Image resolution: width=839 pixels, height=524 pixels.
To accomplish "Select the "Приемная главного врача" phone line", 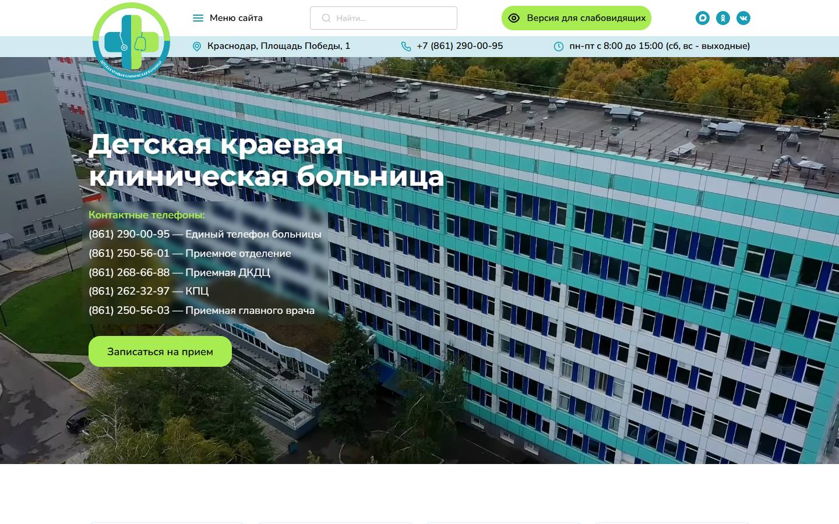I will 202,310.
